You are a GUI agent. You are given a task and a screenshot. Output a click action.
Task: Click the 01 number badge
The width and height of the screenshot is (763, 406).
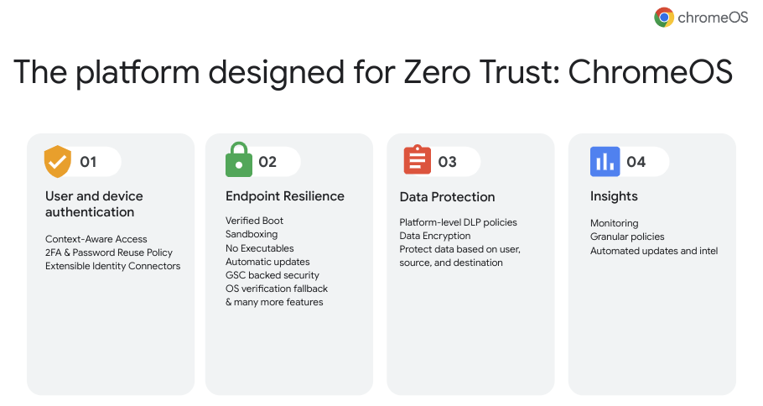[89, 162]
